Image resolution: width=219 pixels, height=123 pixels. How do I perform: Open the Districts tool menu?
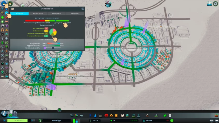click(x=81, y=115)
